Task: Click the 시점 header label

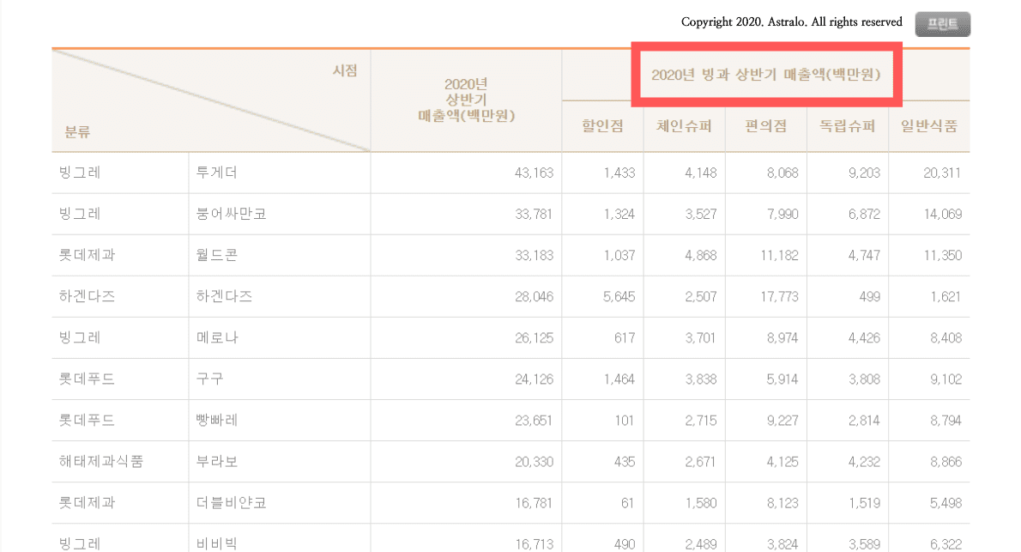Action: pyautogui.click(x=345, y=70)
